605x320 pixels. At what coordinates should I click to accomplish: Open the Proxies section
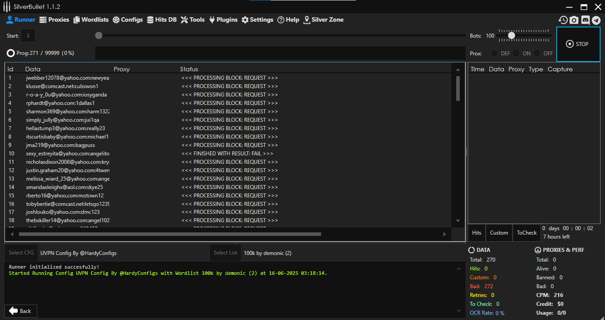coord(54,19)
